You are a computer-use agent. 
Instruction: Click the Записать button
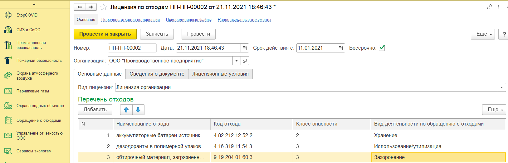[157, 34]
